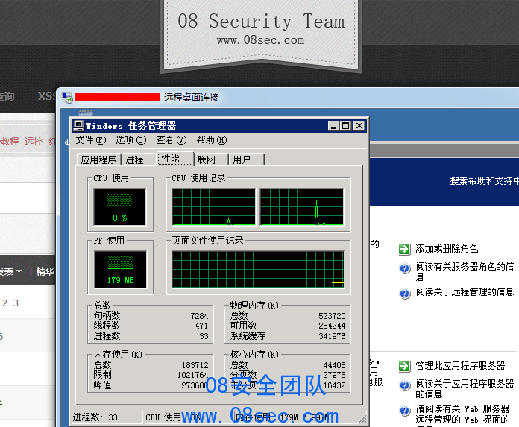Click the 系统缓存 value 341976

332,336
